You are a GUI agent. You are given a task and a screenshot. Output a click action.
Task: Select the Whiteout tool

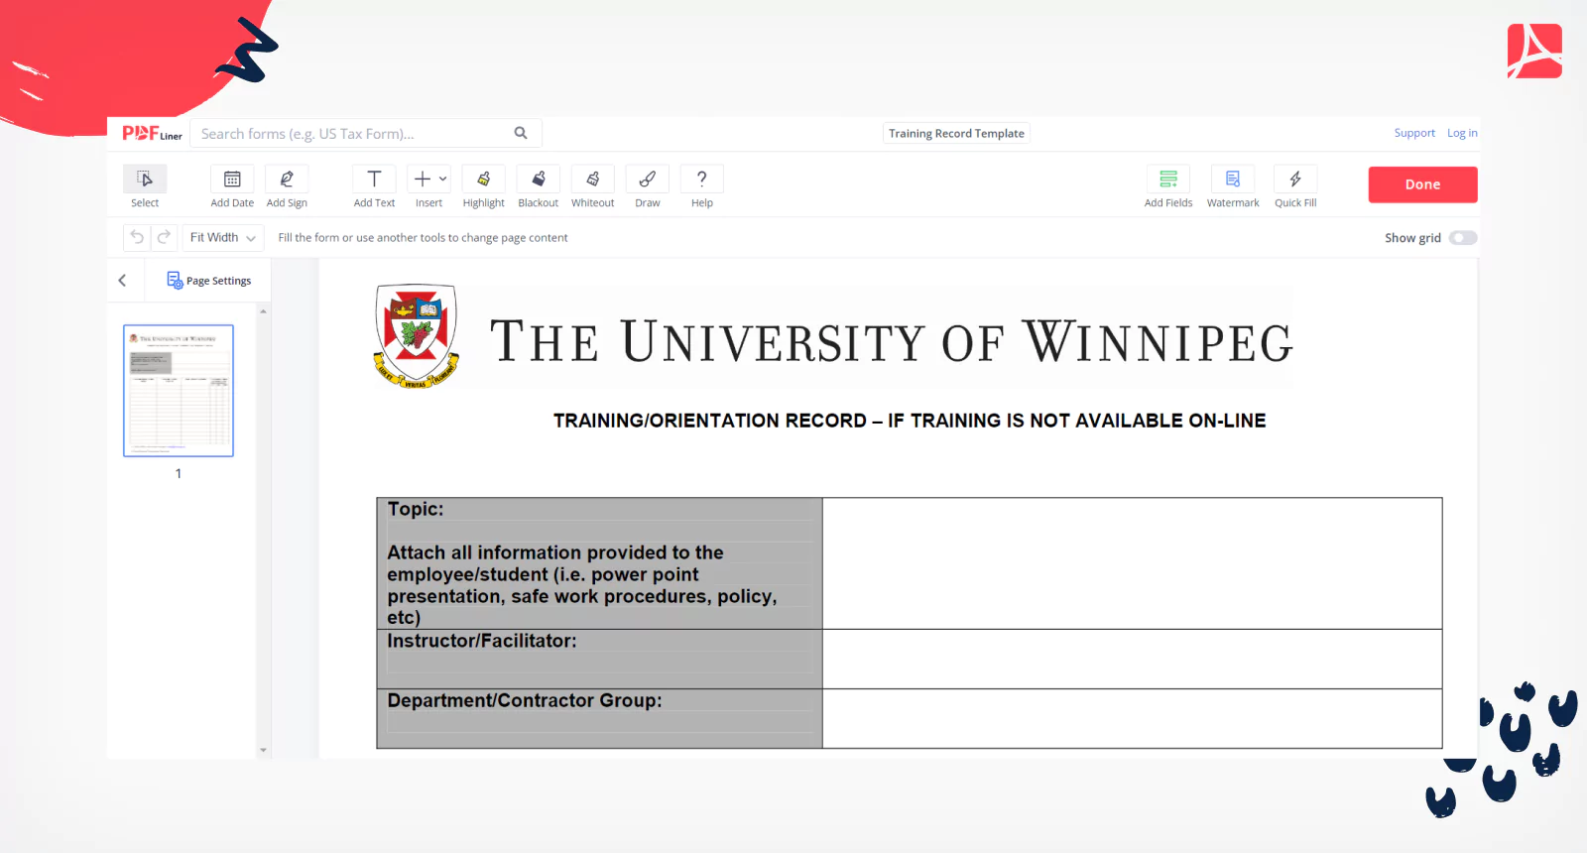[x=592, y=186]
